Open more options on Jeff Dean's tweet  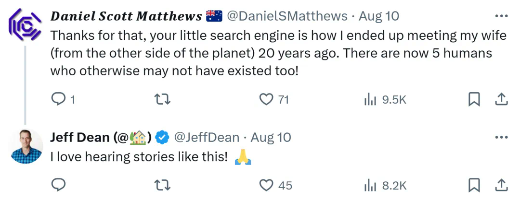[501, 138]
